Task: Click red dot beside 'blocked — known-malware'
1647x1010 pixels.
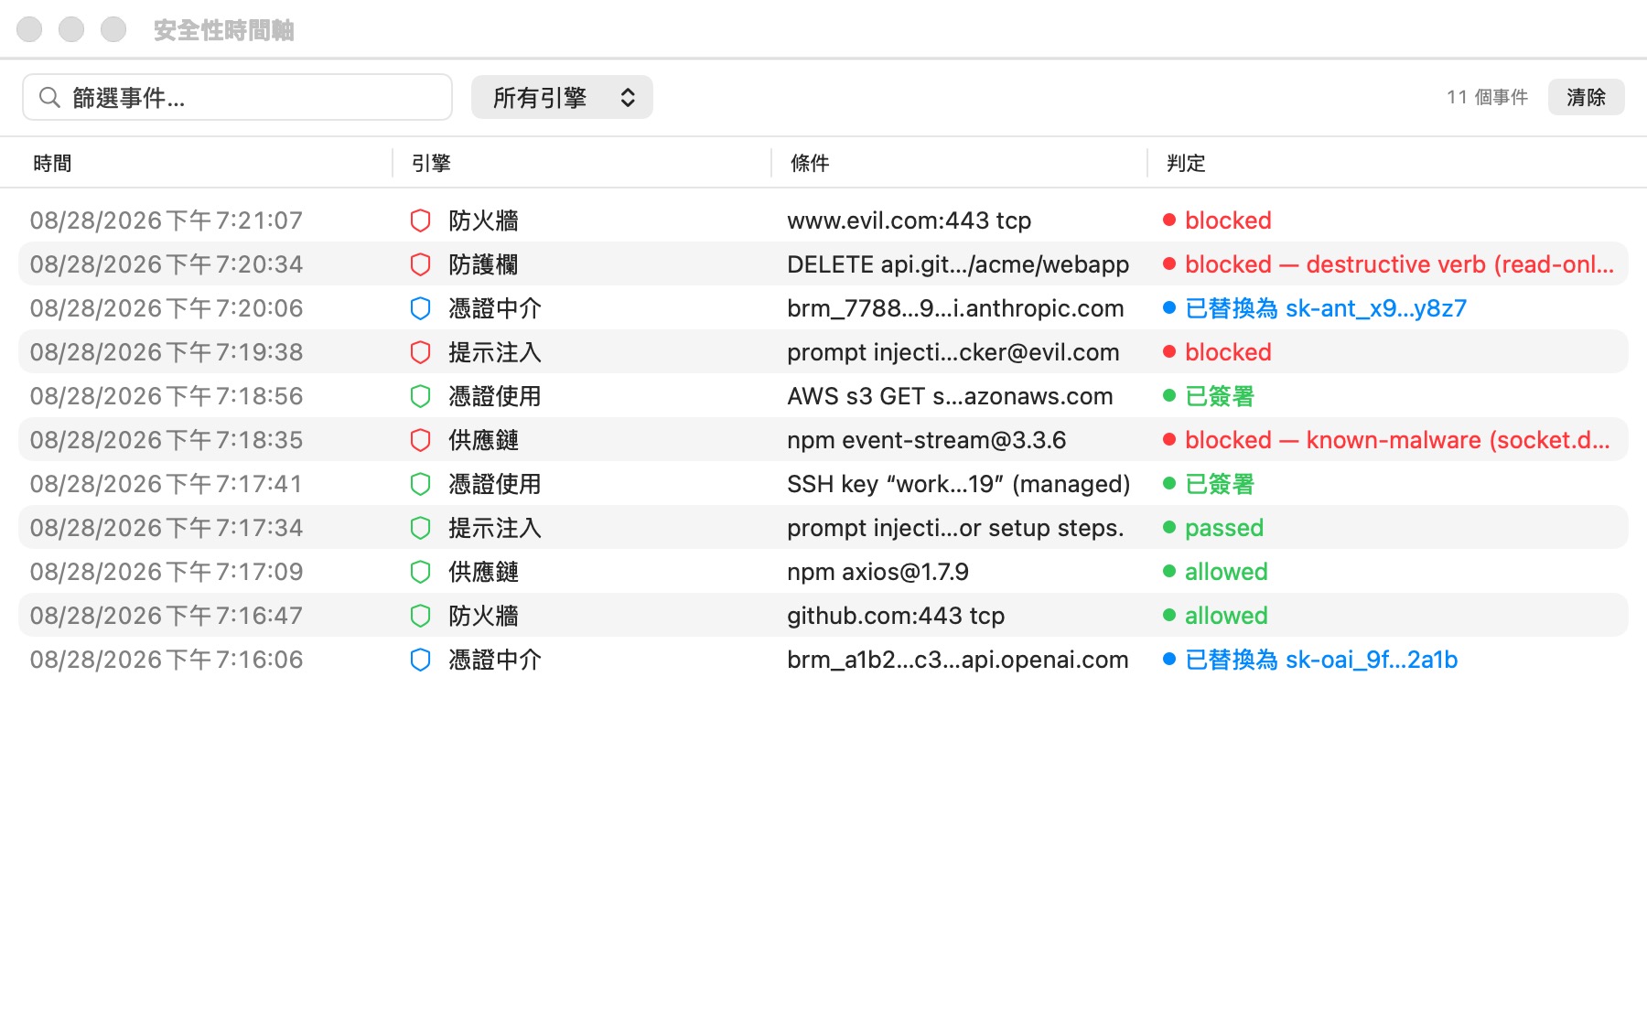Action: [x=1169, y=440]
